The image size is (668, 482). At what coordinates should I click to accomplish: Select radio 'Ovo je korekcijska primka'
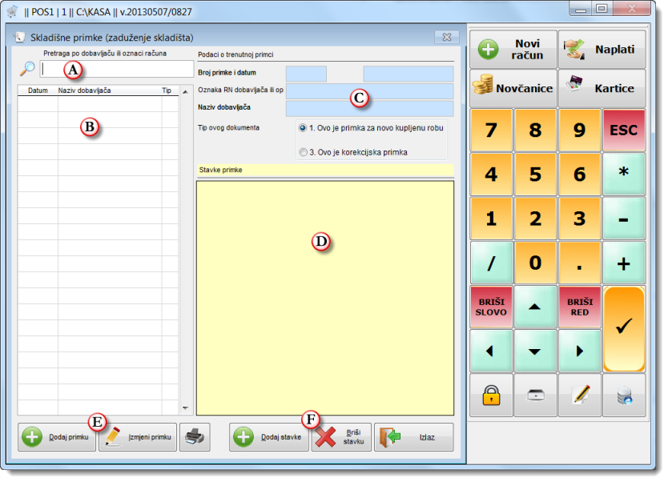tap(302, 152)
